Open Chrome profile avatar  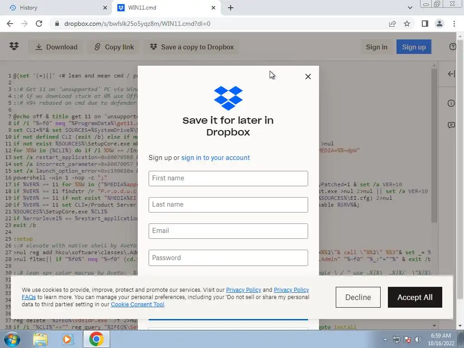click(x=440, y=24)
